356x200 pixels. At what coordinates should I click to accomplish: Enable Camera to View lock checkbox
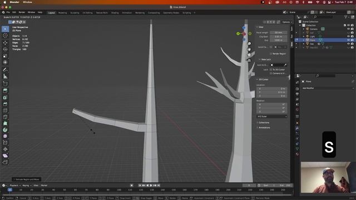[271, 73]
